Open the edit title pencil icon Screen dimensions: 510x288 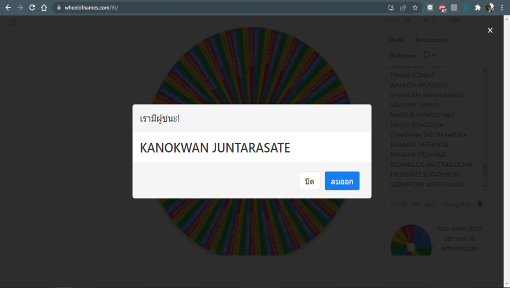(x=12, y=22)
